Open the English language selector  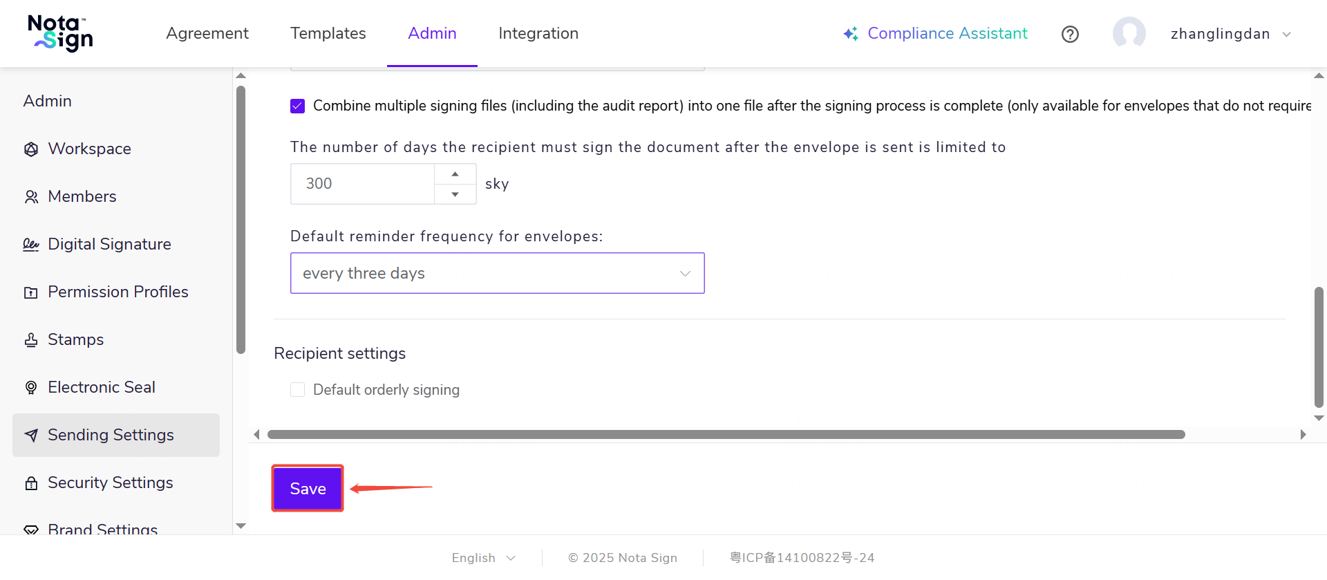483,558
